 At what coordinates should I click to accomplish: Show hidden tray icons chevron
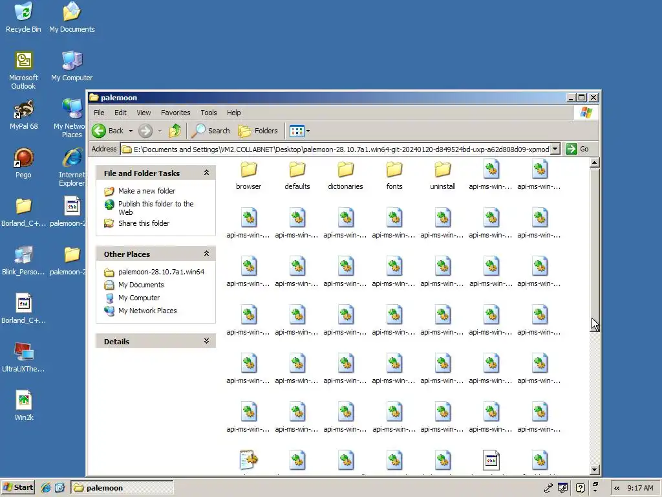[x=617, y=488]
